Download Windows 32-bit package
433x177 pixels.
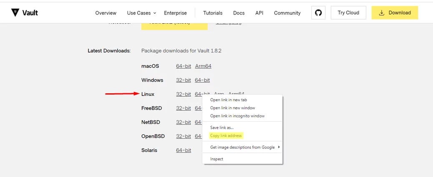click(x=184, y=80)
